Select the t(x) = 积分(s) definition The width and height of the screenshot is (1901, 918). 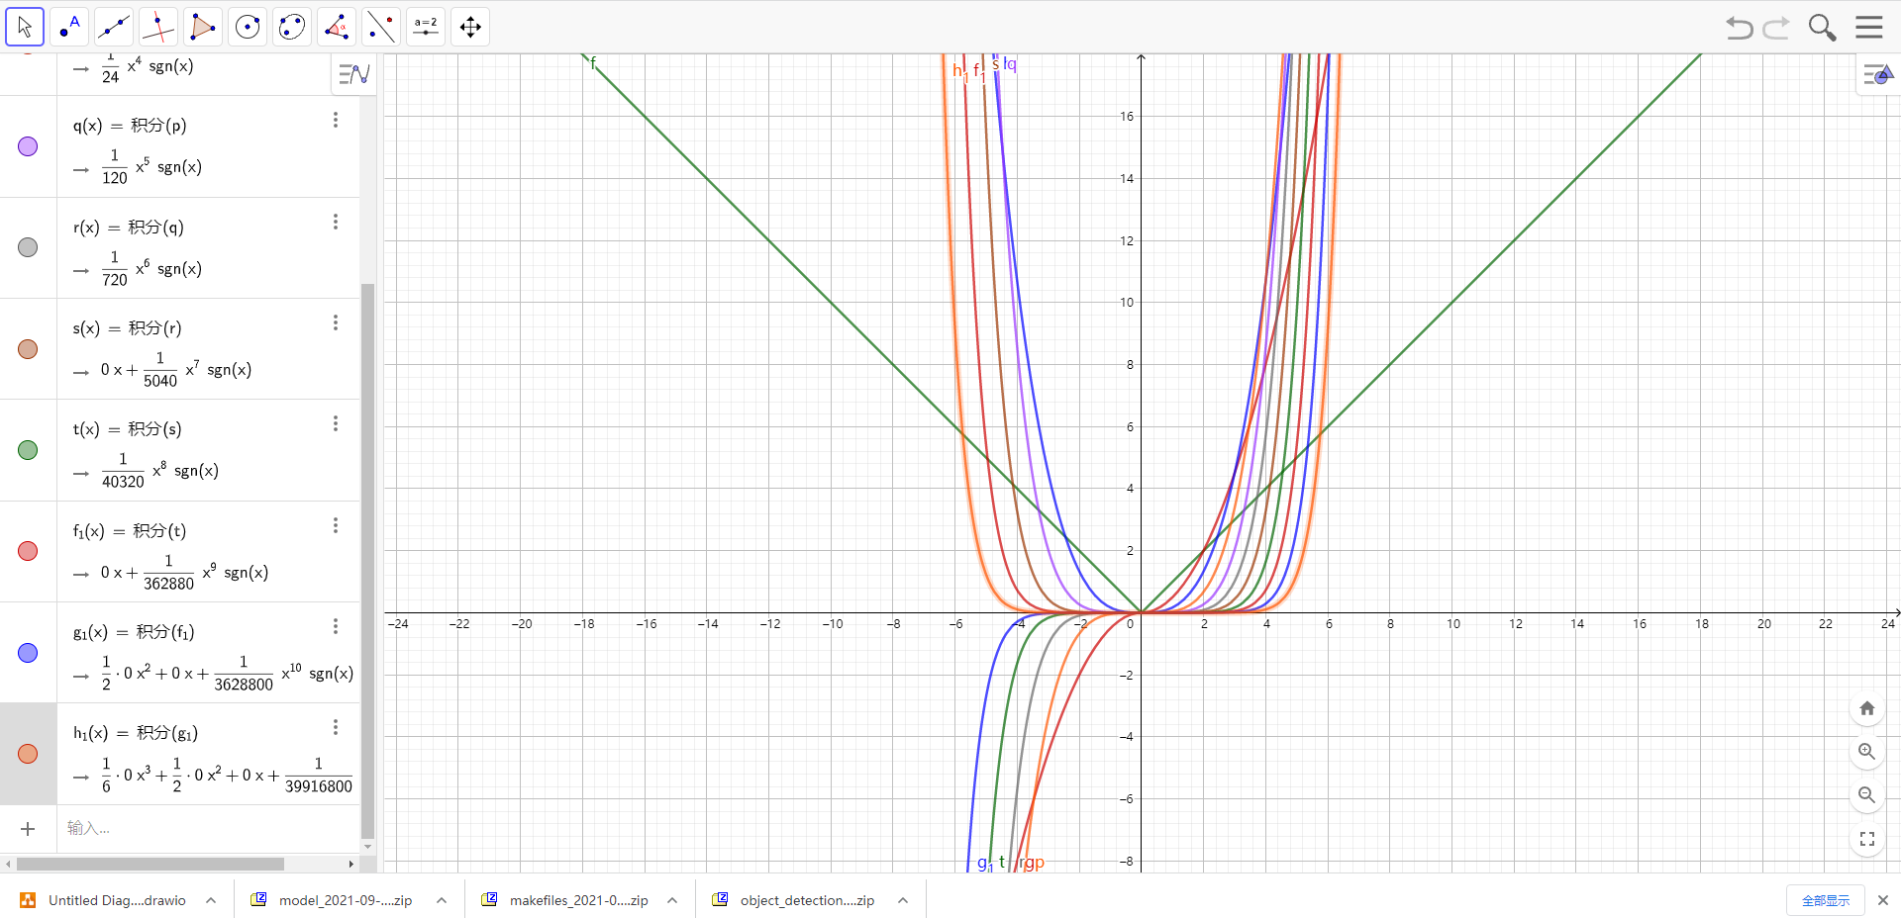127,429
